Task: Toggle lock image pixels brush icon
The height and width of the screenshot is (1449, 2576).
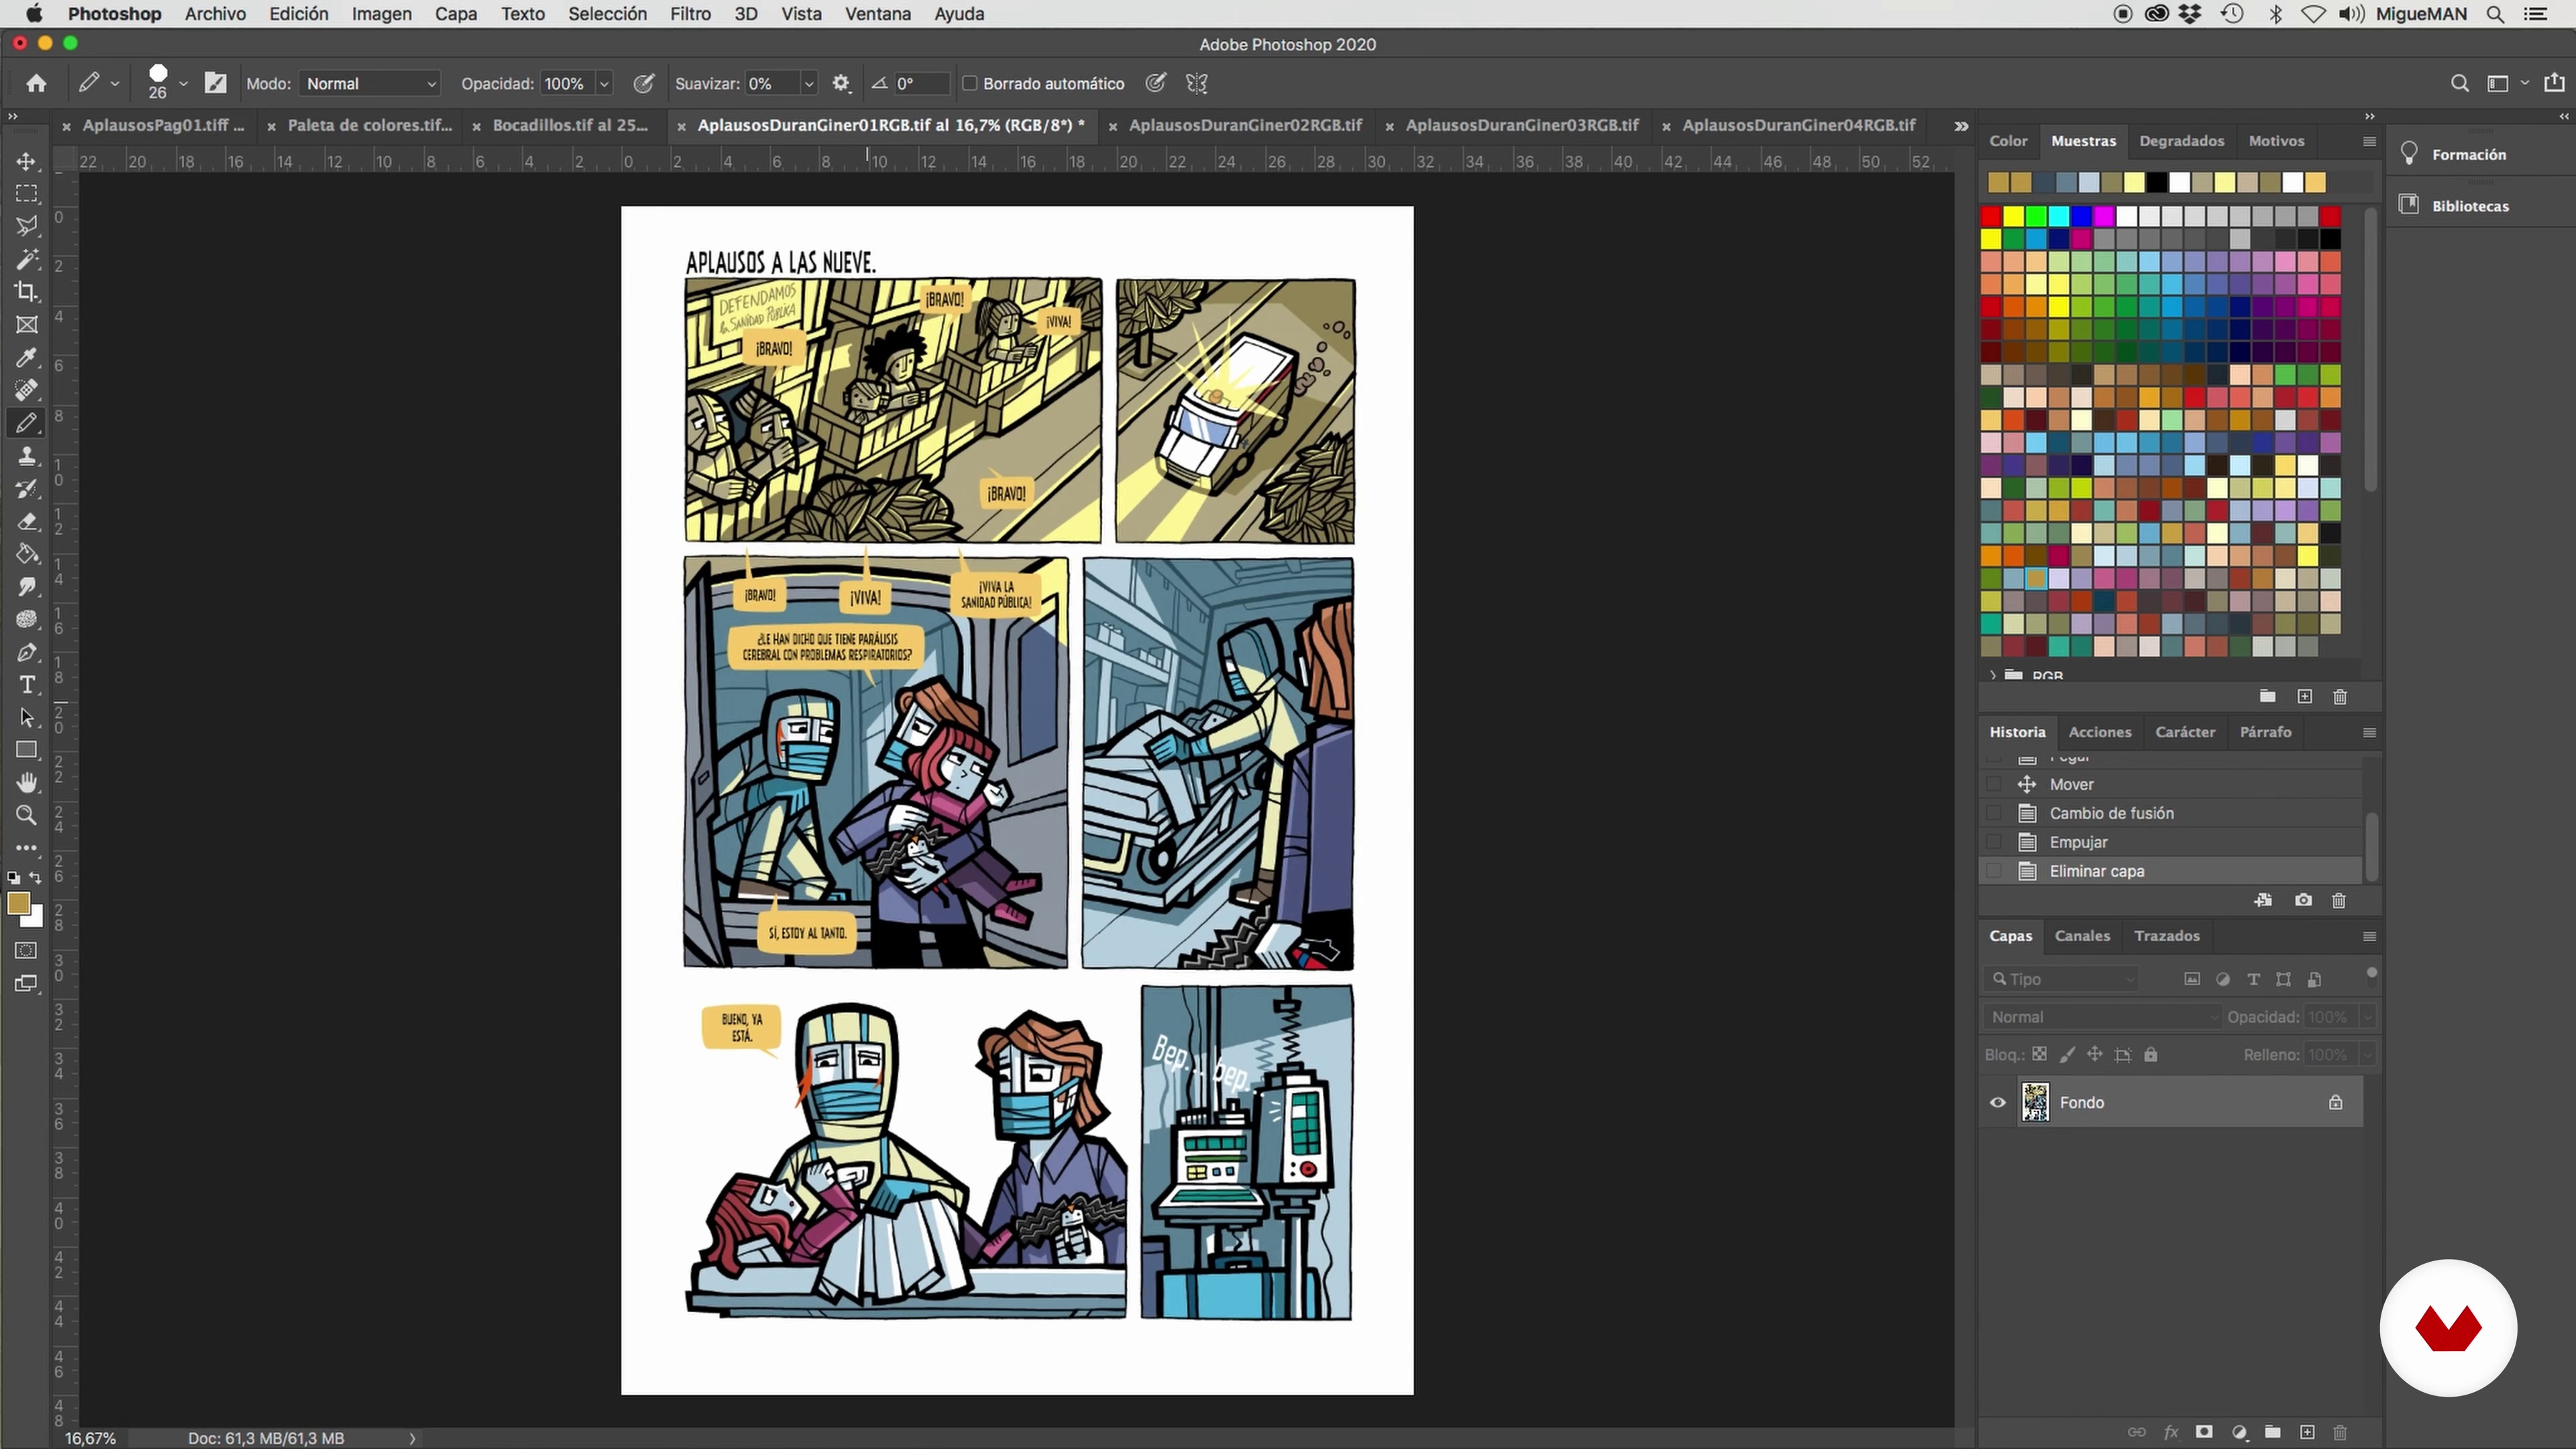Action: click(2067, 1054)
